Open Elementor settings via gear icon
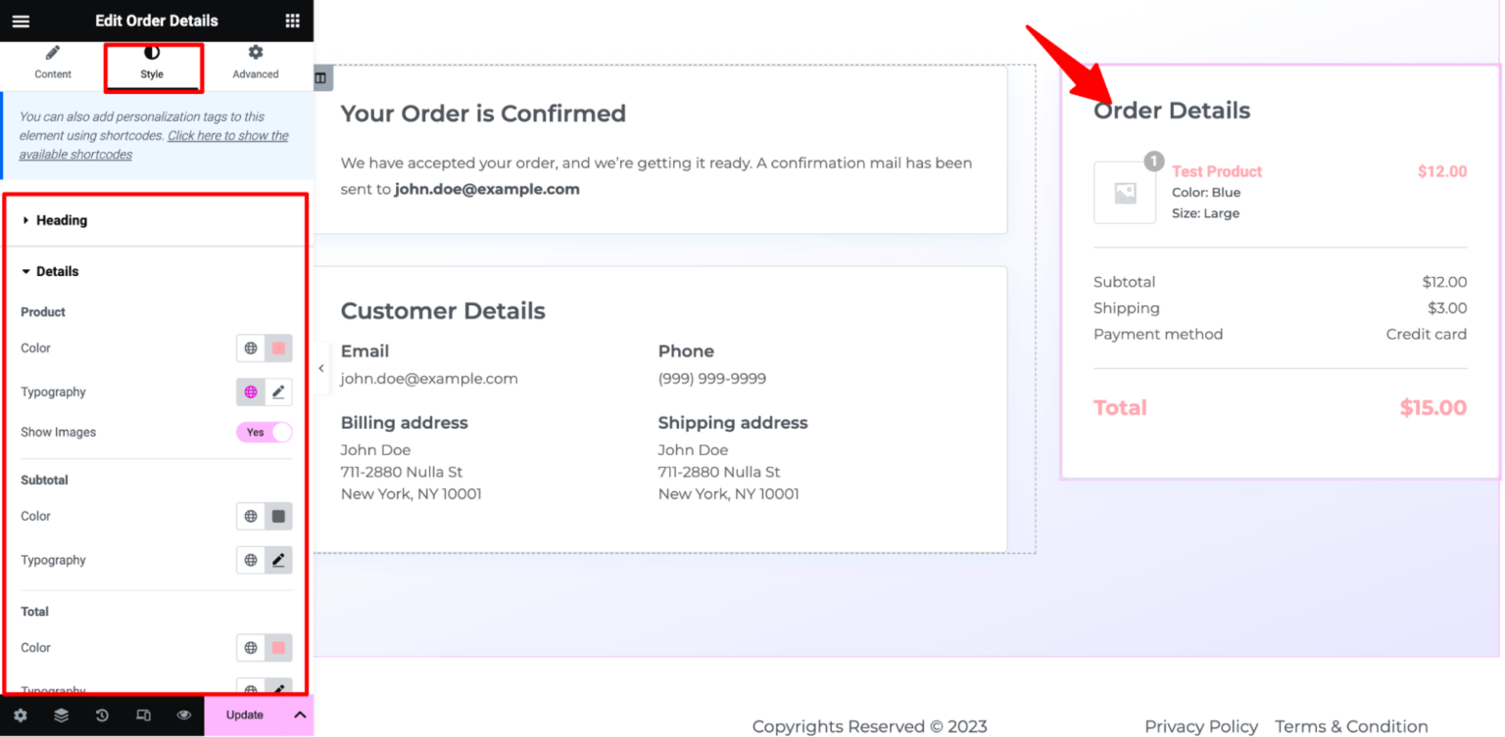This screenshot has height=737, width=1505. (23, 715)
